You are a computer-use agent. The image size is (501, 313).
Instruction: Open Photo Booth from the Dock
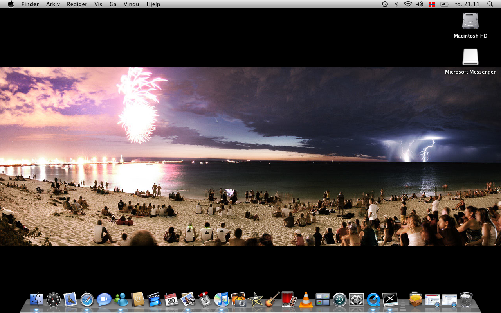289,300
